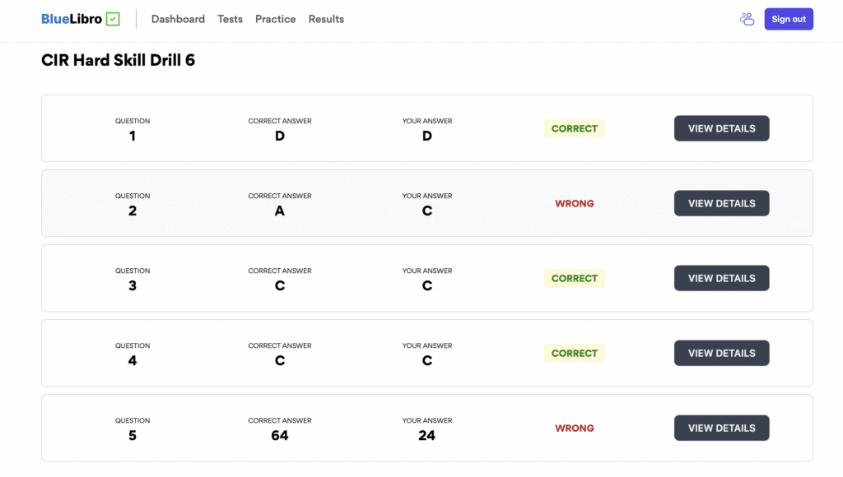Click the WRONG status on question 2

574,203
